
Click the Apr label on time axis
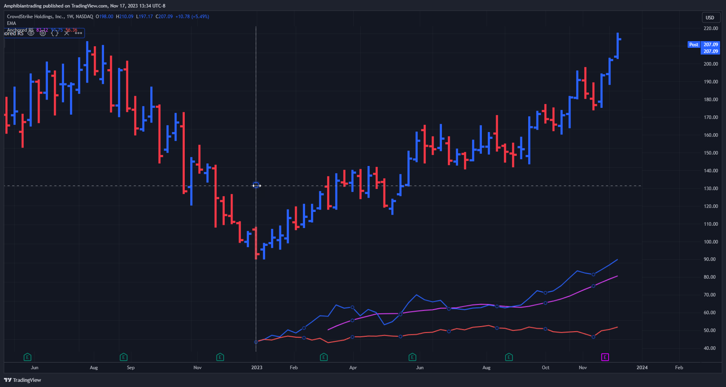[x=353, y=368]
